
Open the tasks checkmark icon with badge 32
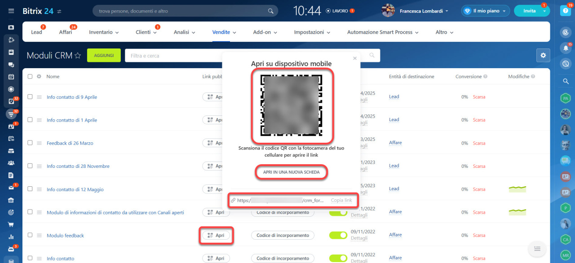click(11, 101)
